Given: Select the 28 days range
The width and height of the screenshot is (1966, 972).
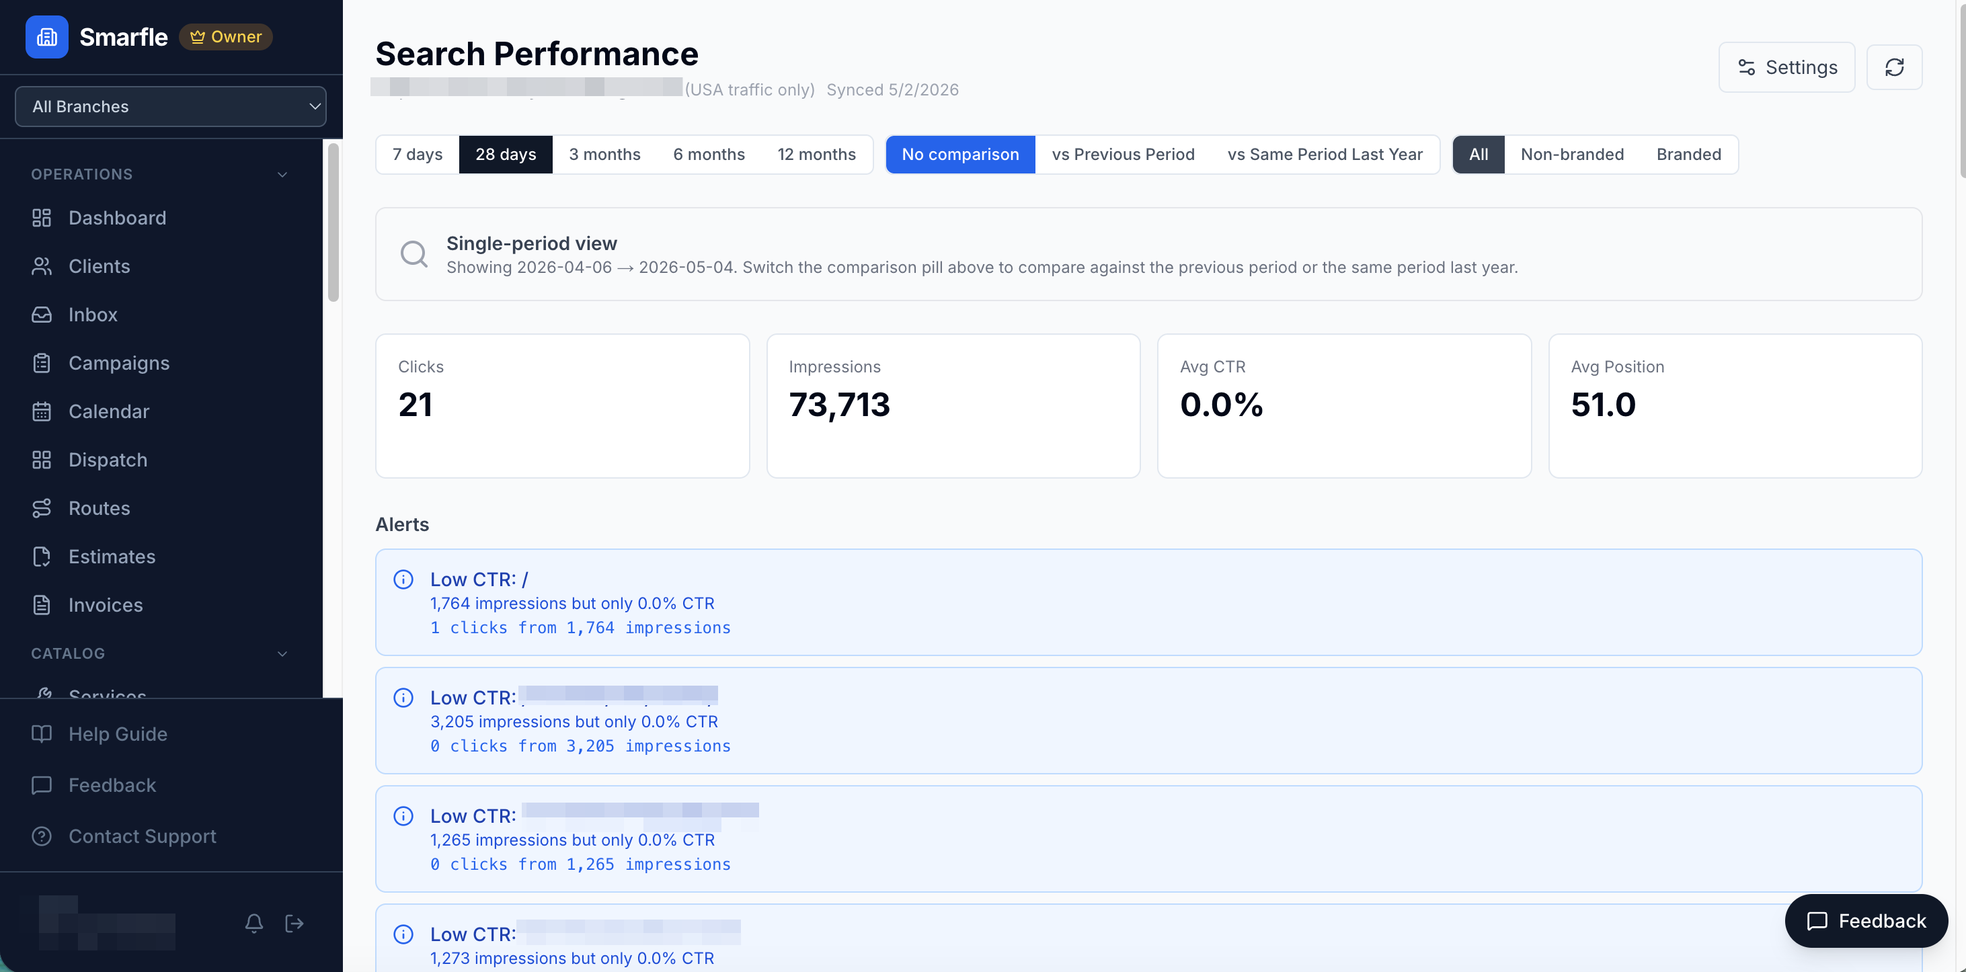Looking at the screenshot, I should tap(505, 154).
